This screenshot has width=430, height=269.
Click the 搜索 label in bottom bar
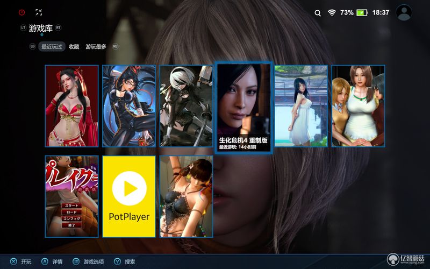(130, 262)
